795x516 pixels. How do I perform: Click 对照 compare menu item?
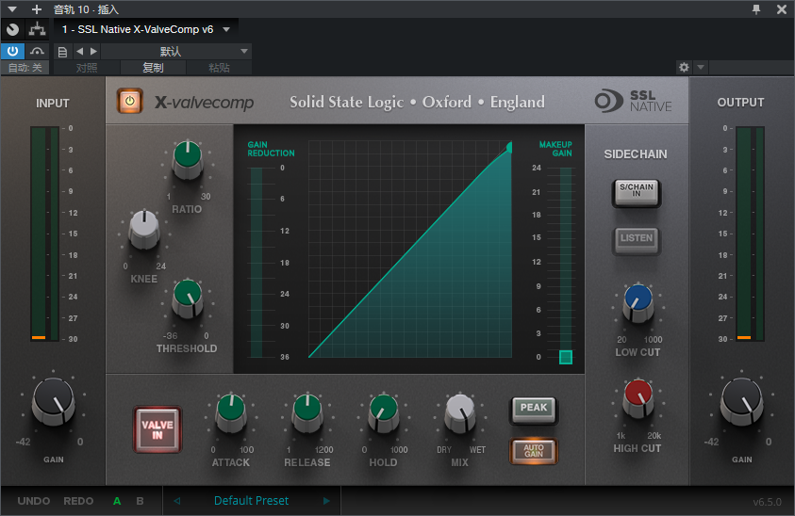tap(86, 68)
